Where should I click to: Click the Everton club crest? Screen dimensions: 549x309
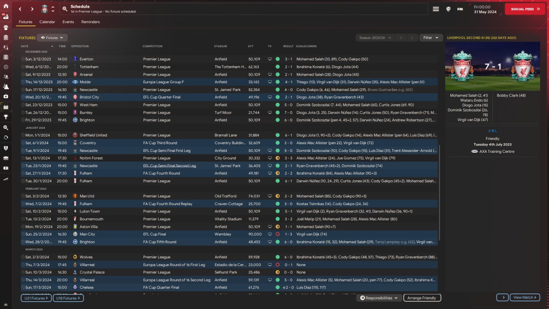pos(75,59)
